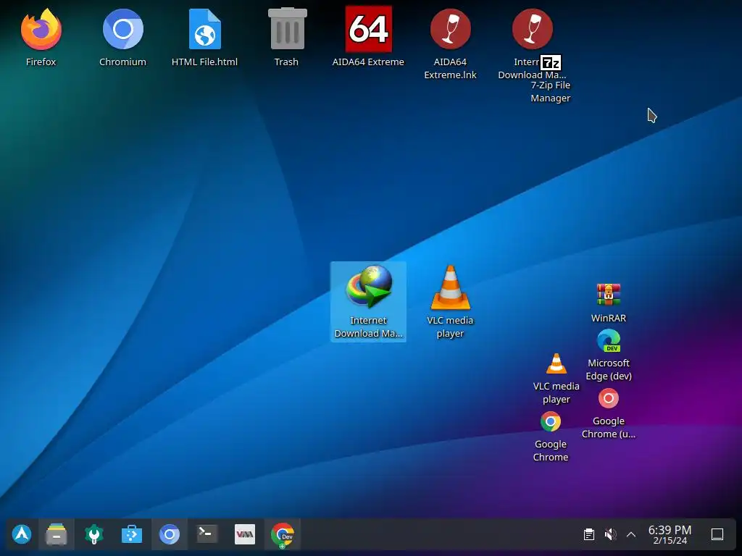Image resolution: width=742 pixels, height=556 pixels.
Task: Open the file manager from the taskbar
Action: tap(57, 534)
